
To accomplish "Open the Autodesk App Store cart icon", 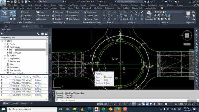I will [x=166, y=2].
